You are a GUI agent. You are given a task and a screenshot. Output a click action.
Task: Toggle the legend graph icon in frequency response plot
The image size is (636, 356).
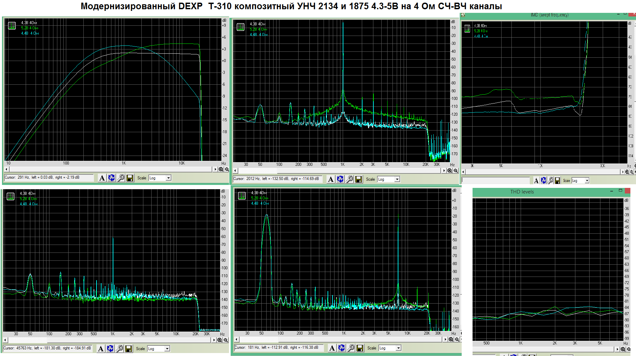pyautogui.click(x=12, y=26)
